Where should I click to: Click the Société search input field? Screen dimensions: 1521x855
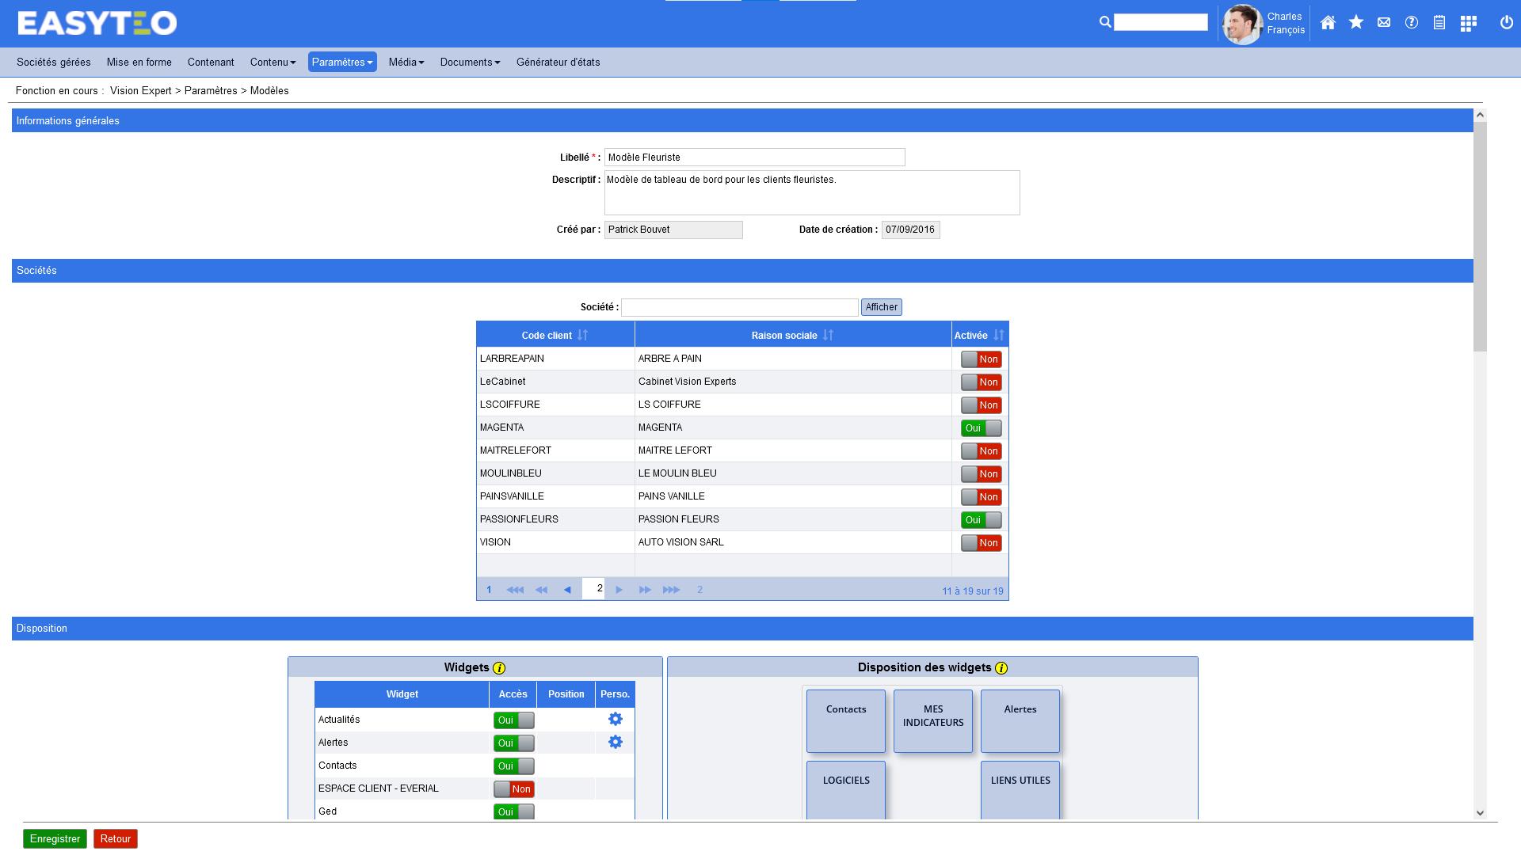pos(739,307)
